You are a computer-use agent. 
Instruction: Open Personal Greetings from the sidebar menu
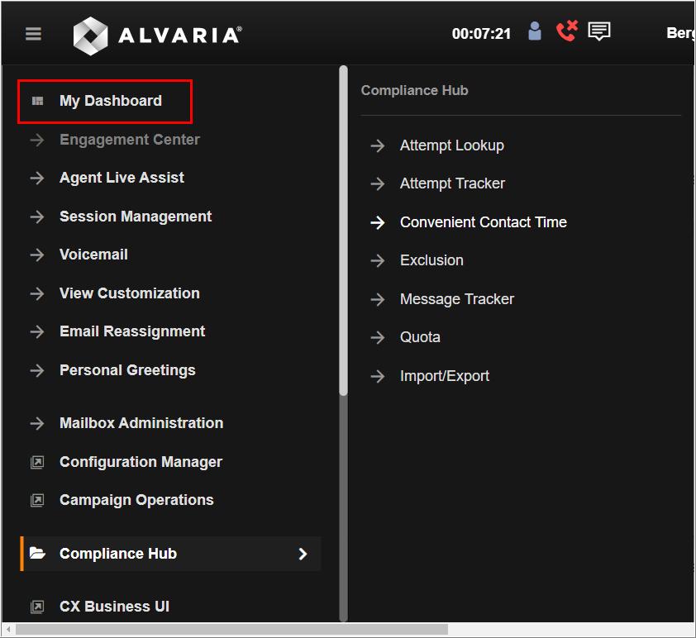click(127, 370)
